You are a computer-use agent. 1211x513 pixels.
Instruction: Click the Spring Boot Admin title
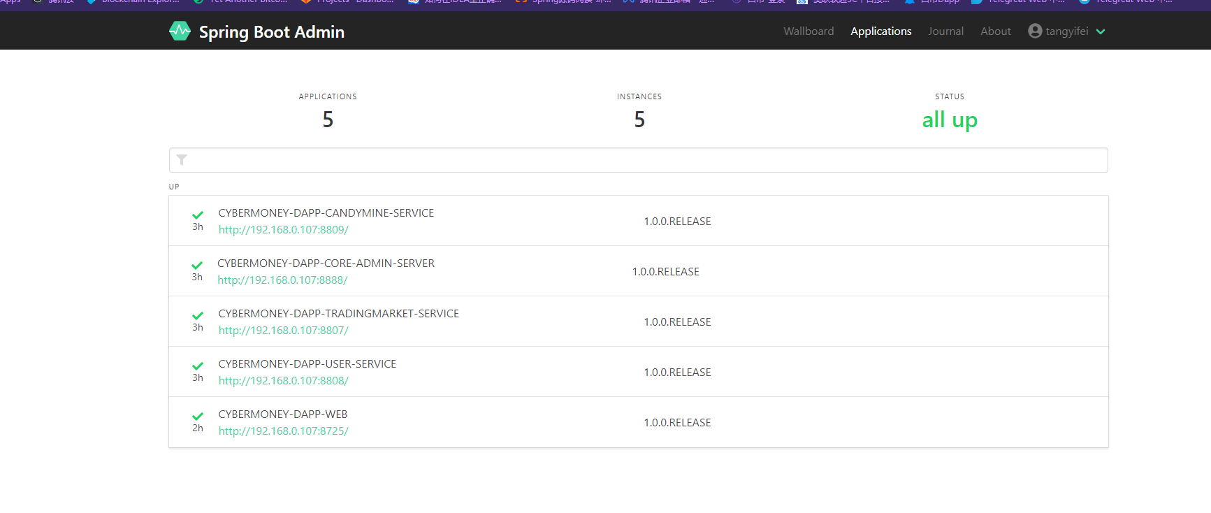[272, 32]
